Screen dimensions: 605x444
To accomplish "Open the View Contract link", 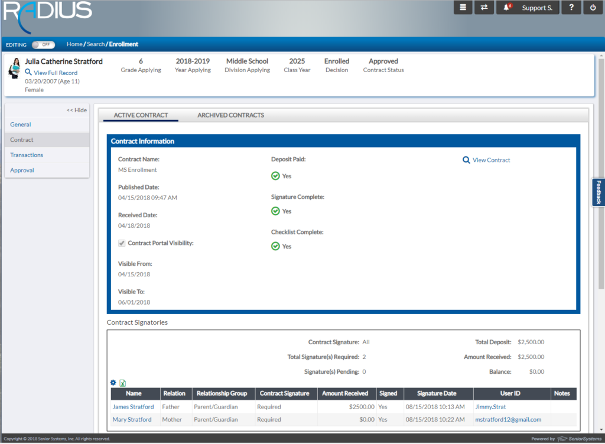I will (x=491, y=160).
